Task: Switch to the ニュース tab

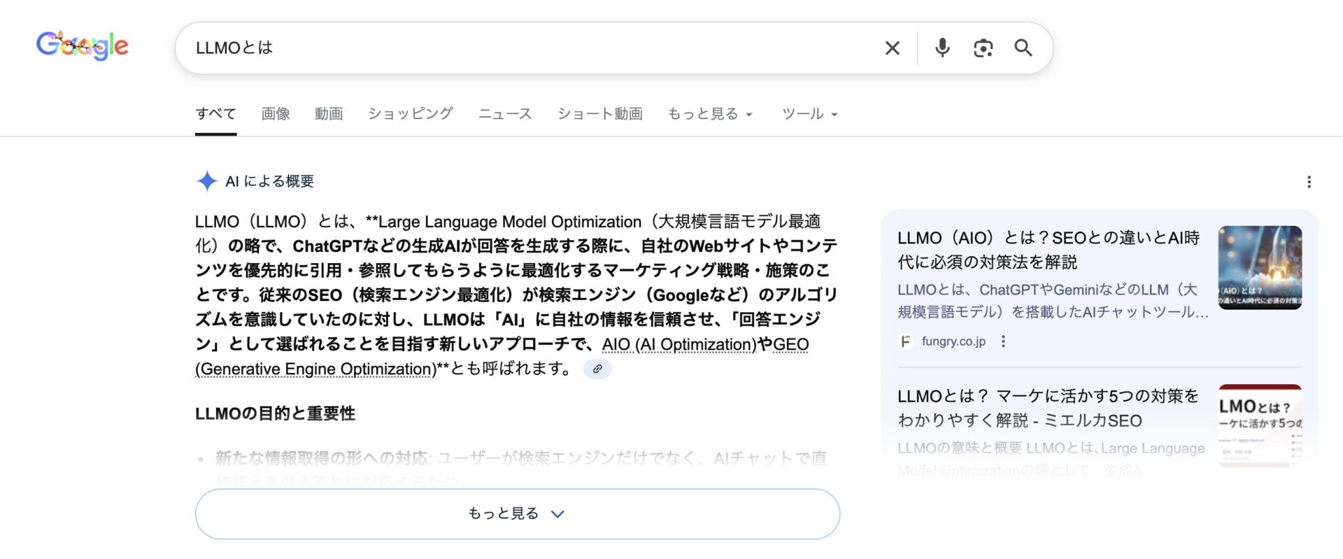Action: (504, 113)
